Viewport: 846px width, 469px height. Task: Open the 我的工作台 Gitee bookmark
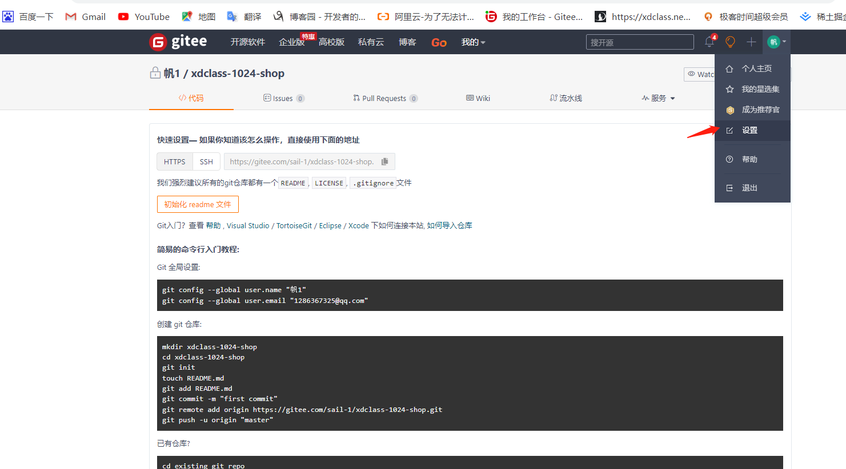tap(535, 17)
